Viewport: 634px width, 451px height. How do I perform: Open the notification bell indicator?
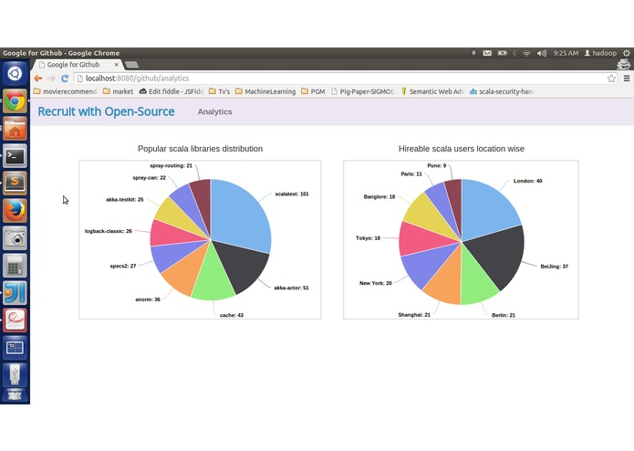pyautogui.click(x=473, y=53)
